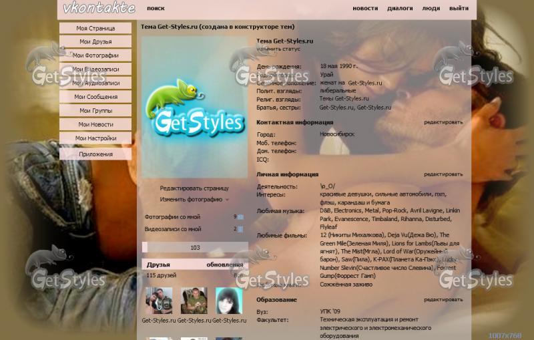Open Мои Друзья sidebar button

pos(95,41)
